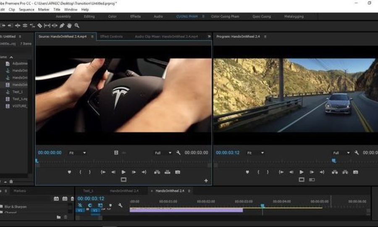Click the timeline playhead marker
378x227 pixels.
coord(262,206)
